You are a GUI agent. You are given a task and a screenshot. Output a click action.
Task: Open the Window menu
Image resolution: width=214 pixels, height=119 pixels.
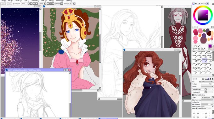coord(59,1)
